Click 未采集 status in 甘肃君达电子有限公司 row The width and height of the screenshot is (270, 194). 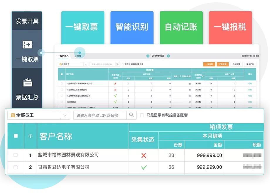[198, 90]
